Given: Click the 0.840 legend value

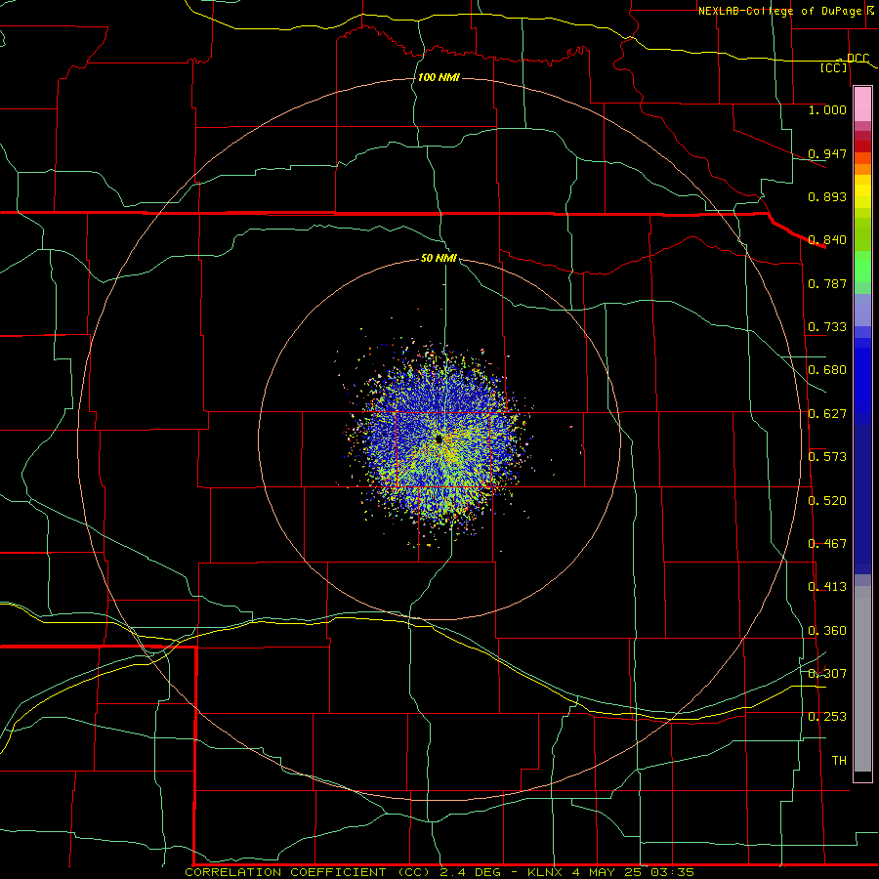Looking at the screenshot, I should pyautogui.click(x=827, y=240).
